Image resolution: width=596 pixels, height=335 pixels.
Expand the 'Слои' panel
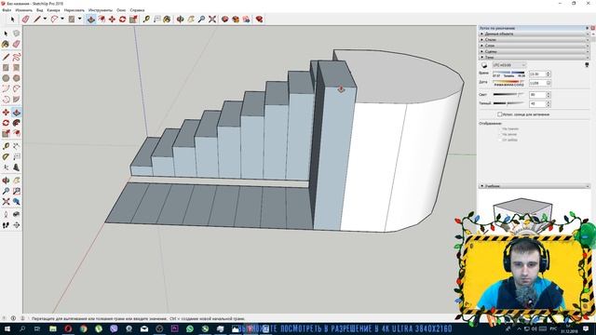(534, 46)
